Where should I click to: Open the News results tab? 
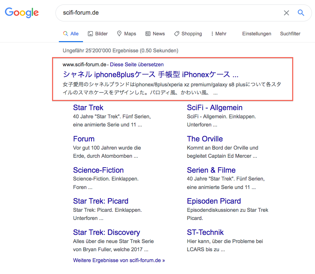tap(155, 34)
